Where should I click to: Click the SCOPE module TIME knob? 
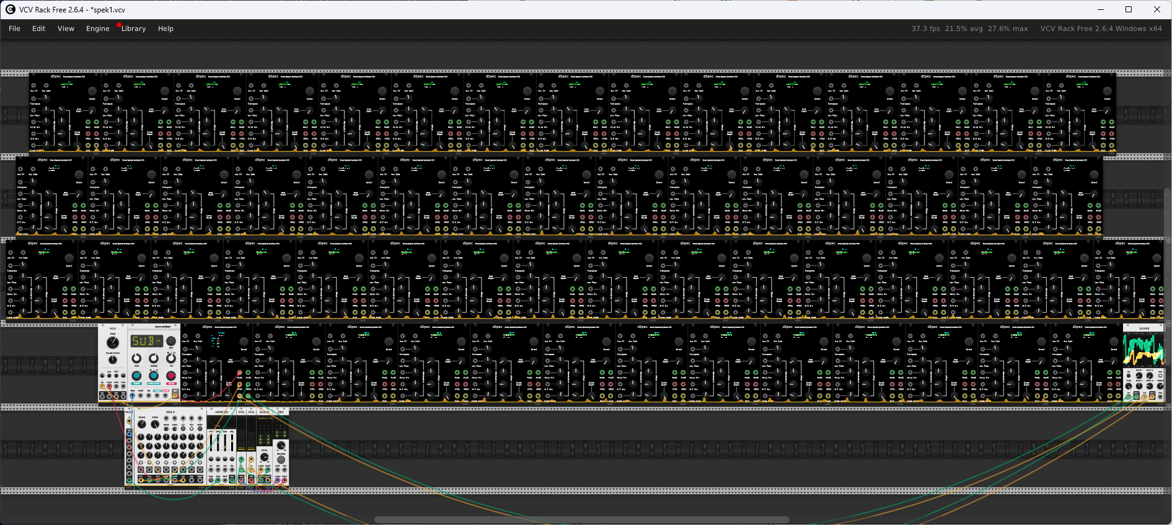pos(1129,386)
